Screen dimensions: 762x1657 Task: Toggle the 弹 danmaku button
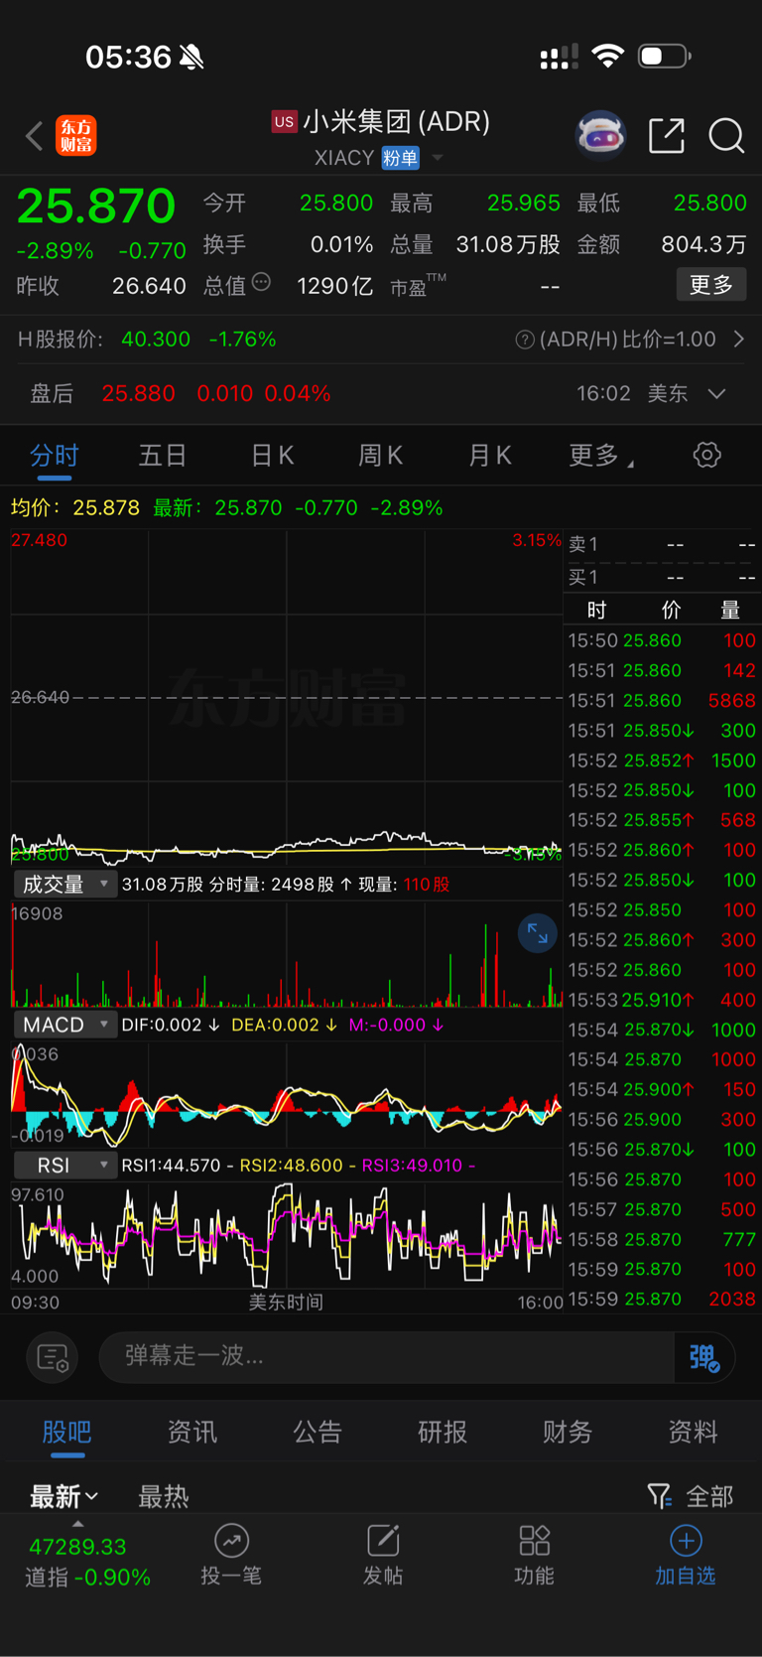click(x=704, y=1357)
